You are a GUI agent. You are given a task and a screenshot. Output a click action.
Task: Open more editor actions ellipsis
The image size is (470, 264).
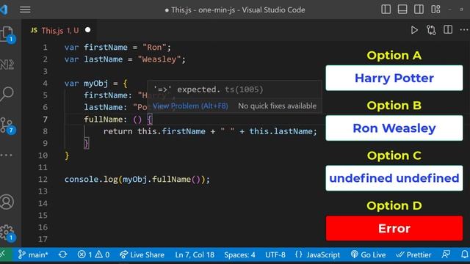click(464, 29)
